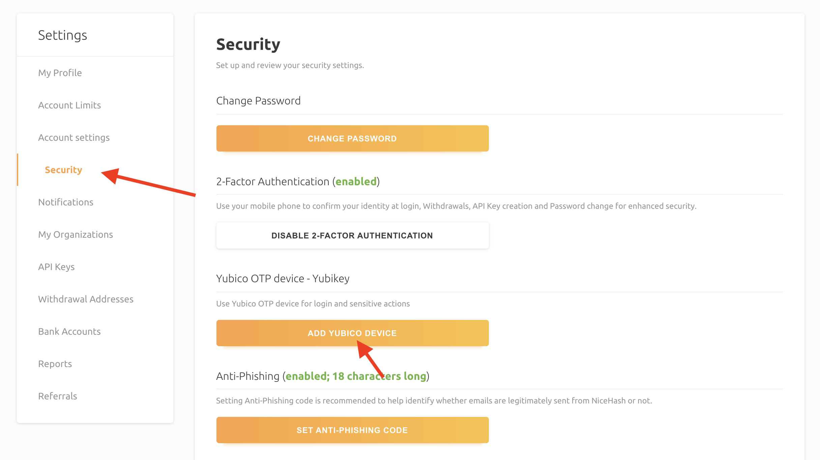Click SET ANTI-PHISHING CODE button
The height and width of the screenshot is (460, 820).
352,430
